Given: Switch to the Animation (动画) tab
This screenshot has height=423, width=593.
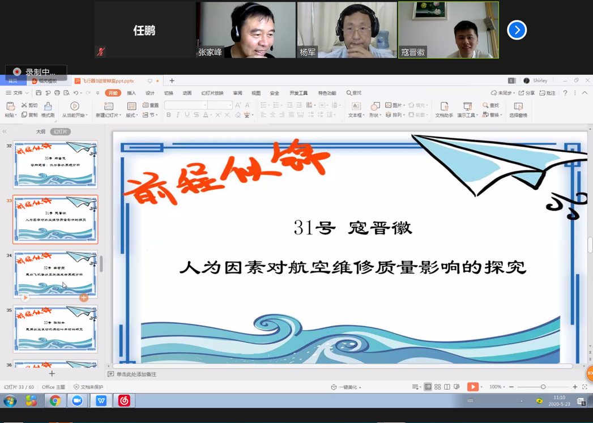Looking at the screenshot, I should [x=187, y=93].
